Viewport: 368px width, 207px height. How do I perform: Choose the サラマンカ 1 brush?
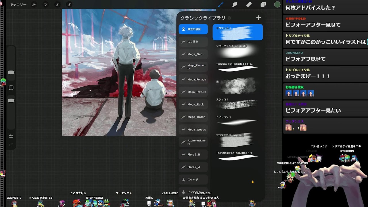[237, 32]
